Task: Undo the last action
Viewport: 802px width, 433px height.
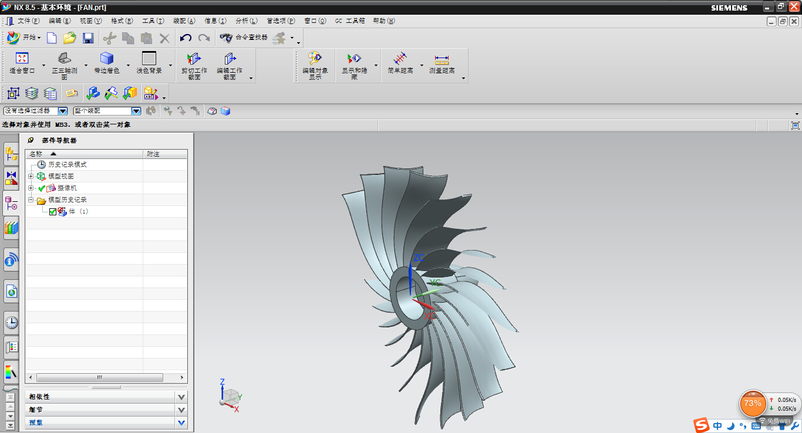Action: (x=186, y=38)
